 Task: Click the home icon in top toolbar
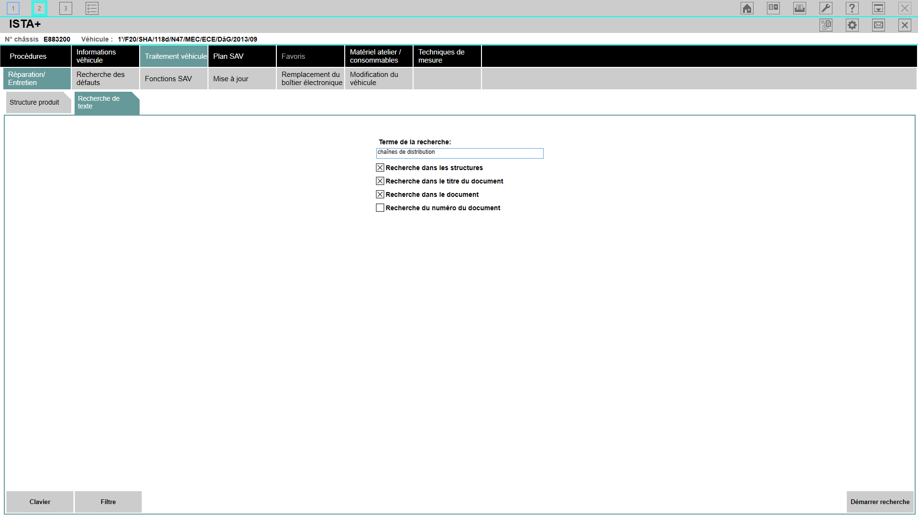[x=747, y=8]
